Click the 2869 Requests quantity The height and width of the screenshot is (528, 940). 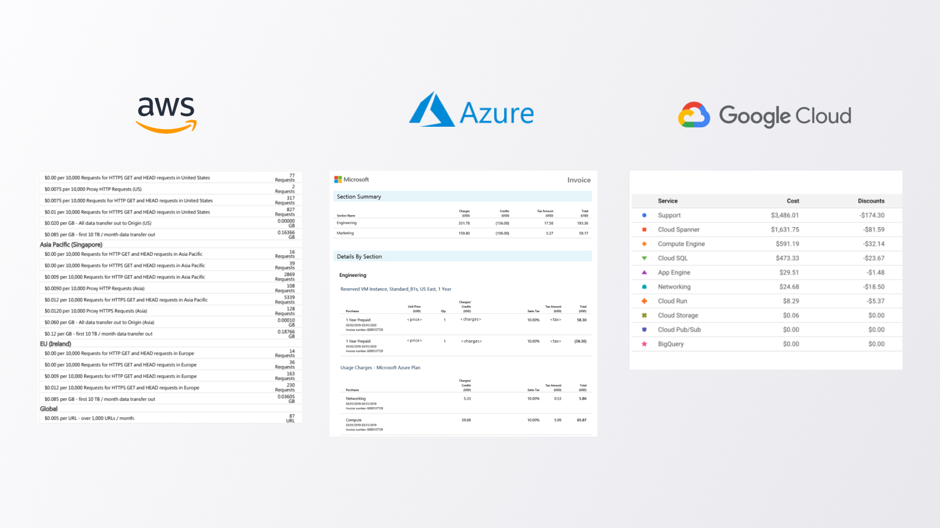coord(285,277)
